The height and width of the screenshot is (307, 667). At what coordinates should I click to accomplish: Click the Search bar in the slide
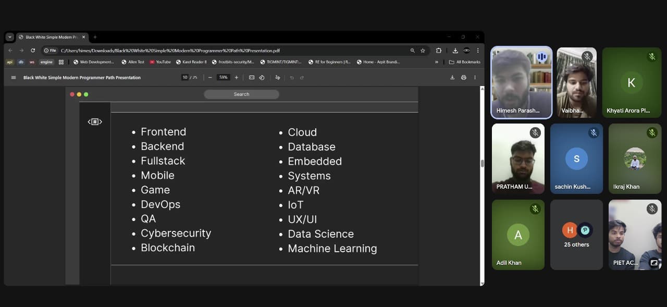click(241, 94)
